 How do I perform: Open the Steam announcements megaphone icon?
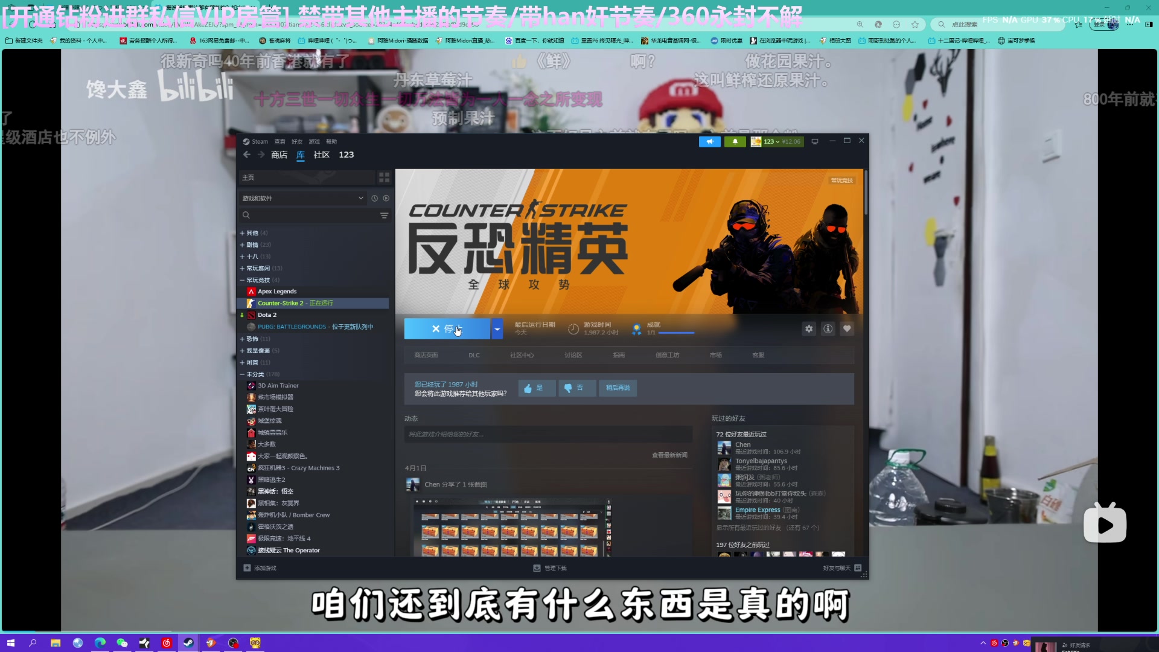click(x=709, y=141)
